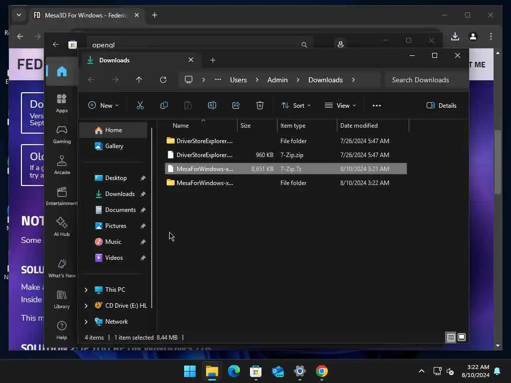Expand the Network tree node
Image resolution: width=511 pixels, height=383 pixels.
86,322
